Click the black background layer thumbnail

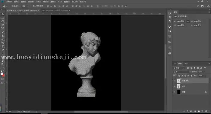pos(179,92)
